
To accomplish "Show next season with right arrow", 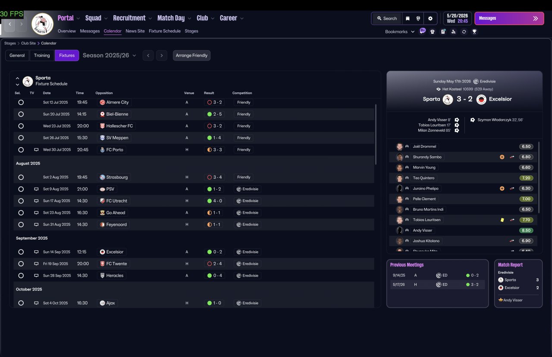I will point(162,56).
